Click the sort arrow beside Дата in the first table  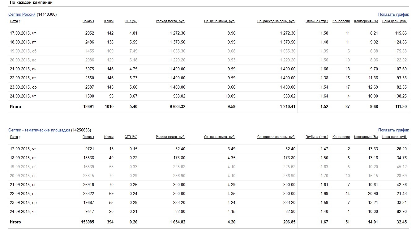[20, 21]
